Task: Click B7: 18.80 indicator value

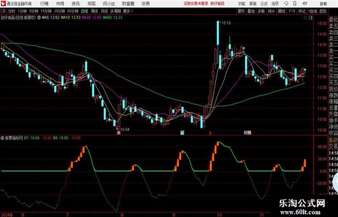Action: (32, 138)
